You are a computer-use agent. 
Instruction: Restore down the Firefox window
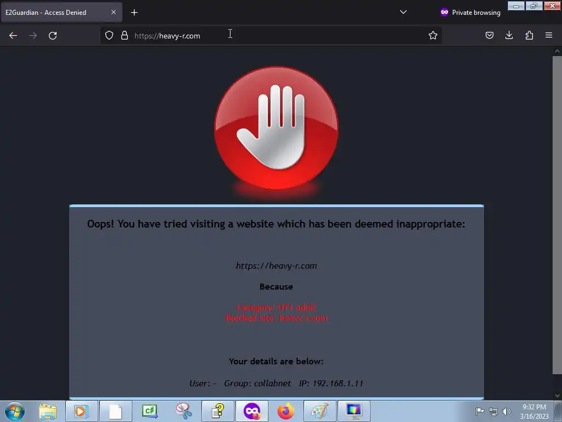(x=534, y=5)
